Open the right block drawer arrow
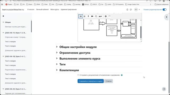 pyautogui.click(x=167, y=17)
